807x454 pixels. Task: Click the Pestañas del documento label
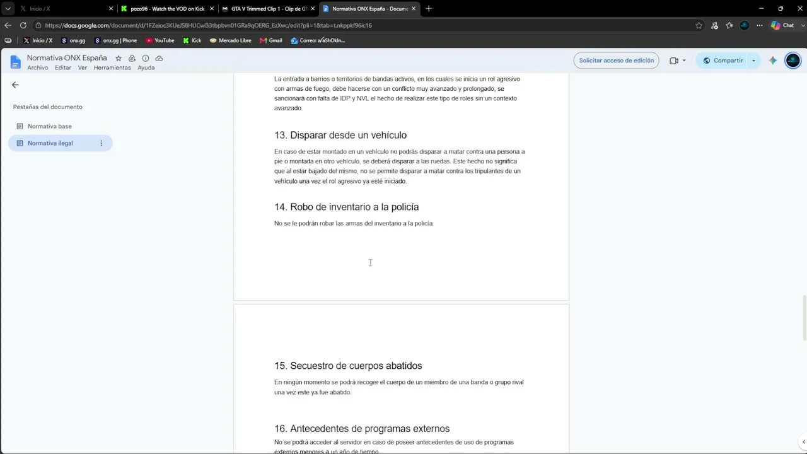coord(48,107)
